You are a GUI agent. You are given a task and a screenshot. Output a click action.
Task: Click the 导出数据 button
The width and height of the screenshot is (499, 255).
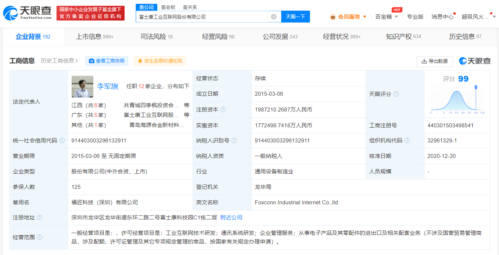tap(435, 61)
